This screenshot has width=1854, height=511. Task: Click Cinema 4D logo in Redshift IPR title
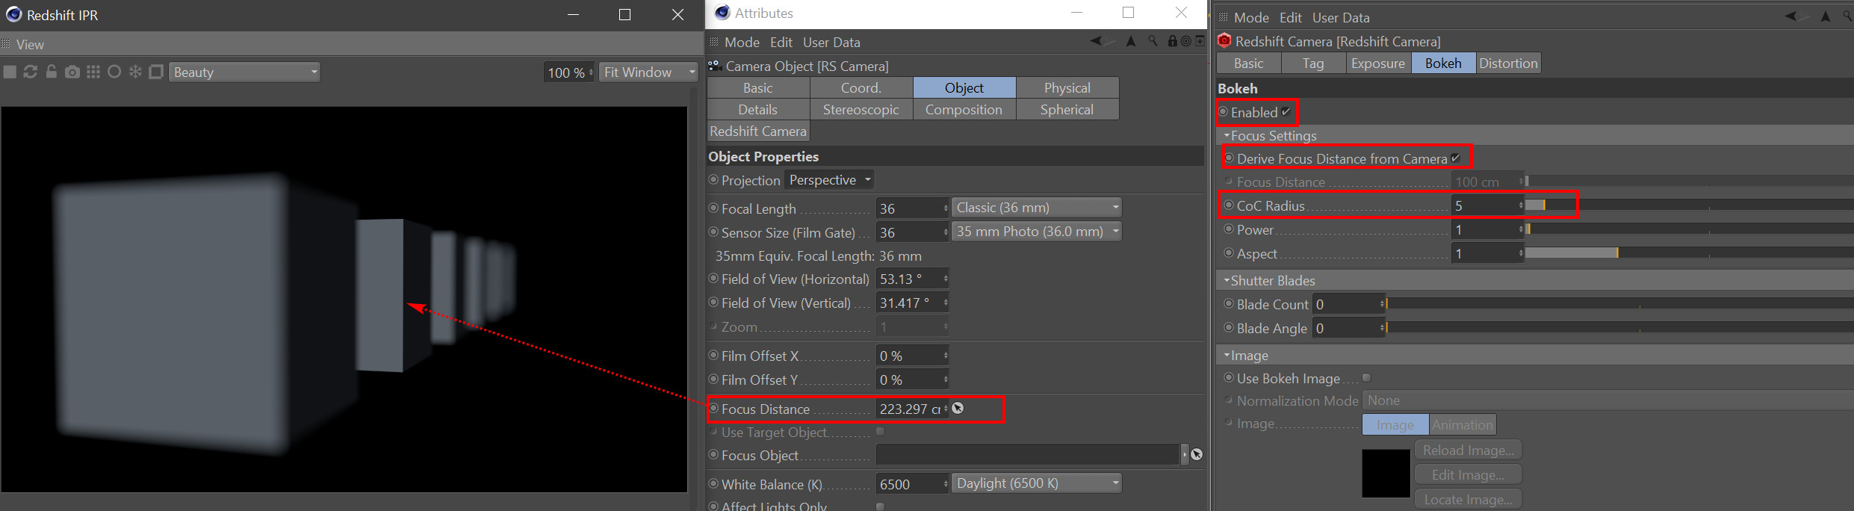point(13,14)
